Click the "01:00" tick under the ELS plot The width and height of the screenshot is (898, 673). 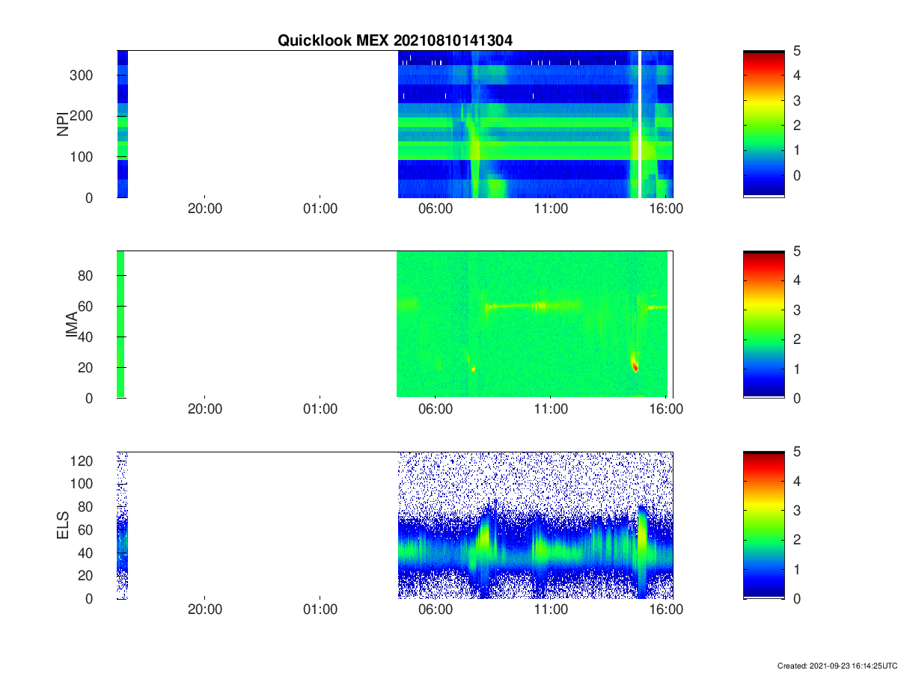[320, 610]
